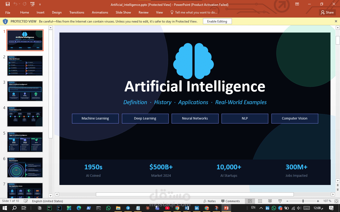
Task: Click the Save icon in the title bar
Action: pyautogui.click(x=8, y=4)
